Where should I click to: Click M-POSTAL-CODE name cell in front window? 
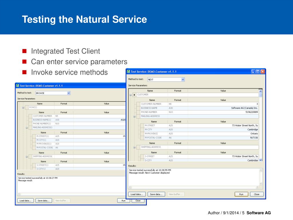(156, 138)
